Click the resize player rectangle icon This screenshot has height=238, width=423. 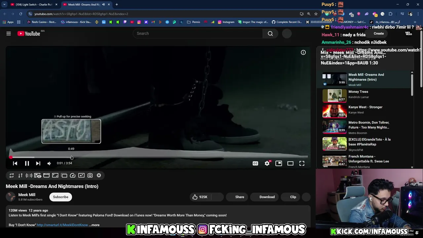tap(55, 176)
